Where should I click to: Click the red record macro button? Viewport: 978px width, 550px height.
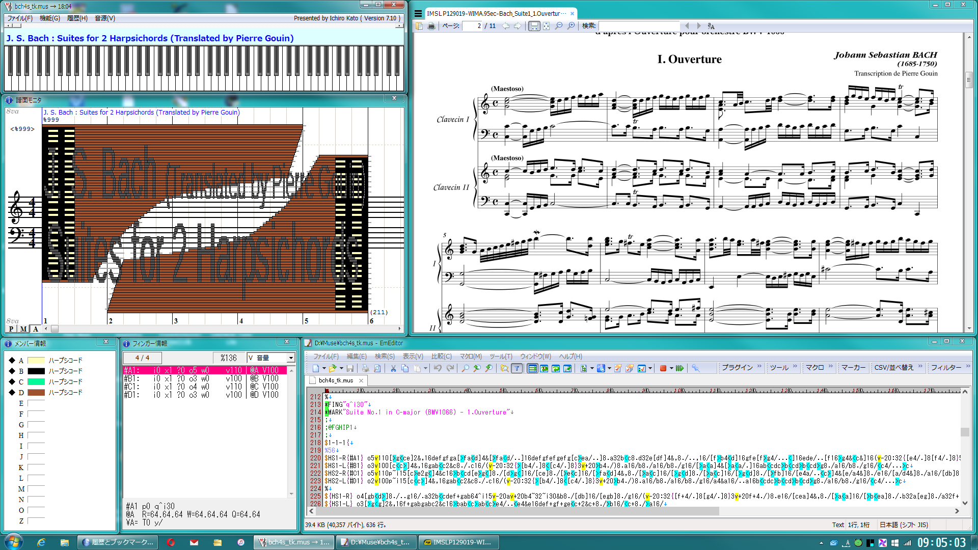pos(663,368)
